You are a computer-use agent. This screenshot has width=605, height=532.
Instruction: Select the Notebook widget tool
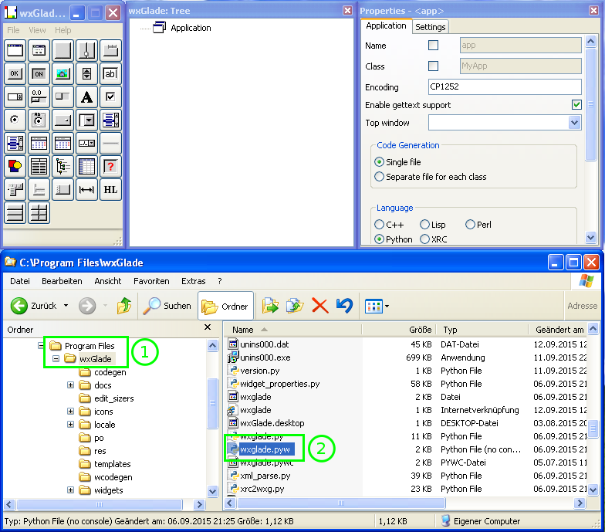click(110, 50)
